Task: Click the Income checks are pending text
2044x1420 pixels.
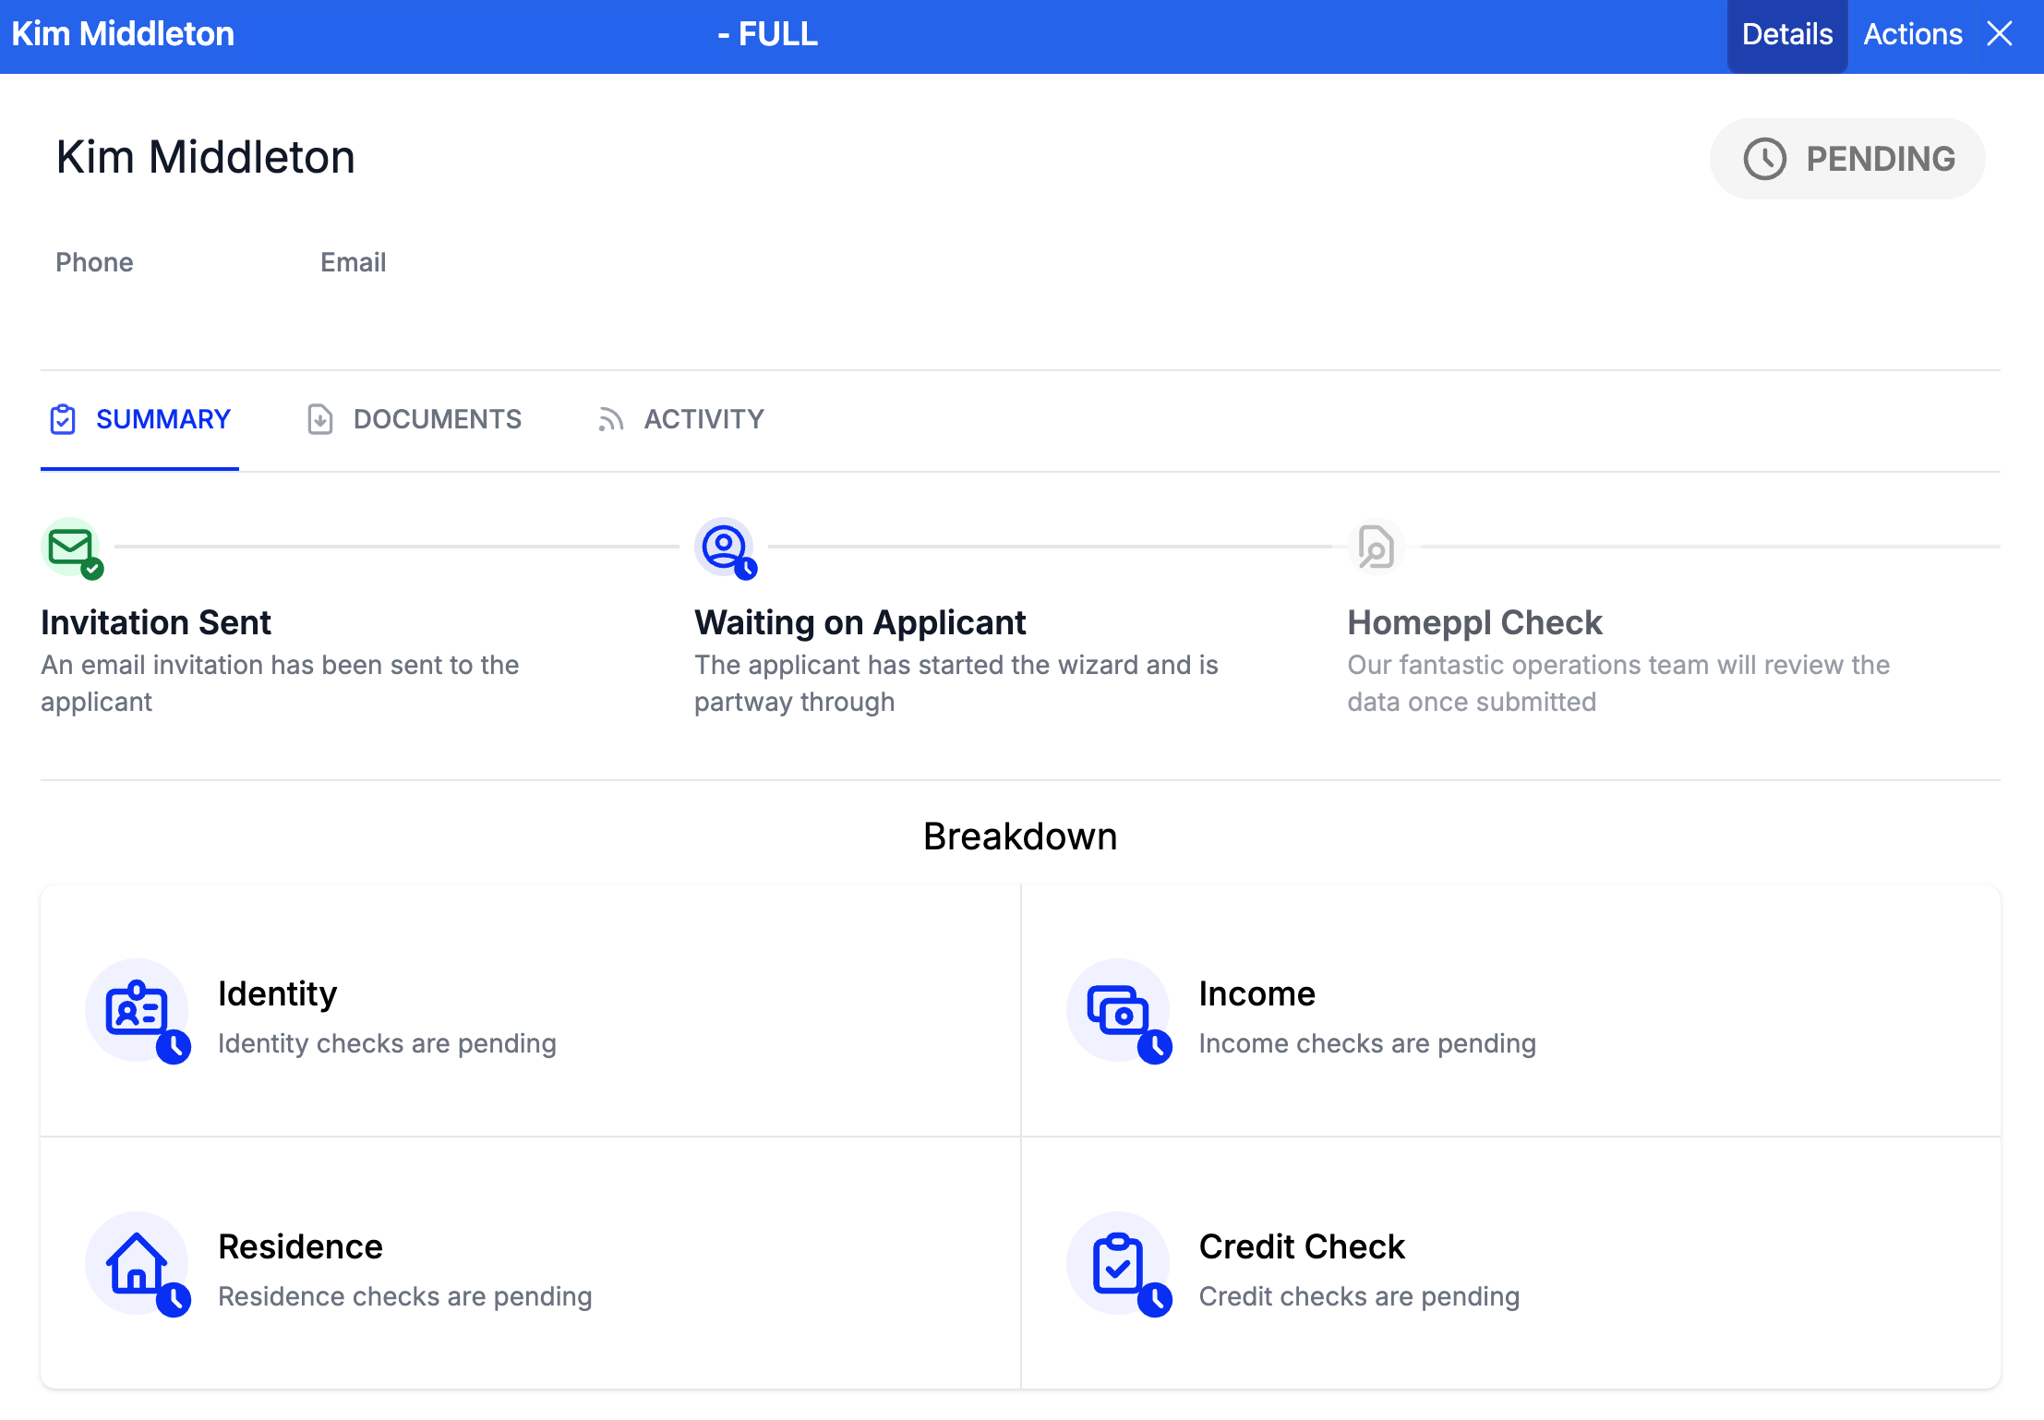Action: point(1367,1043)
